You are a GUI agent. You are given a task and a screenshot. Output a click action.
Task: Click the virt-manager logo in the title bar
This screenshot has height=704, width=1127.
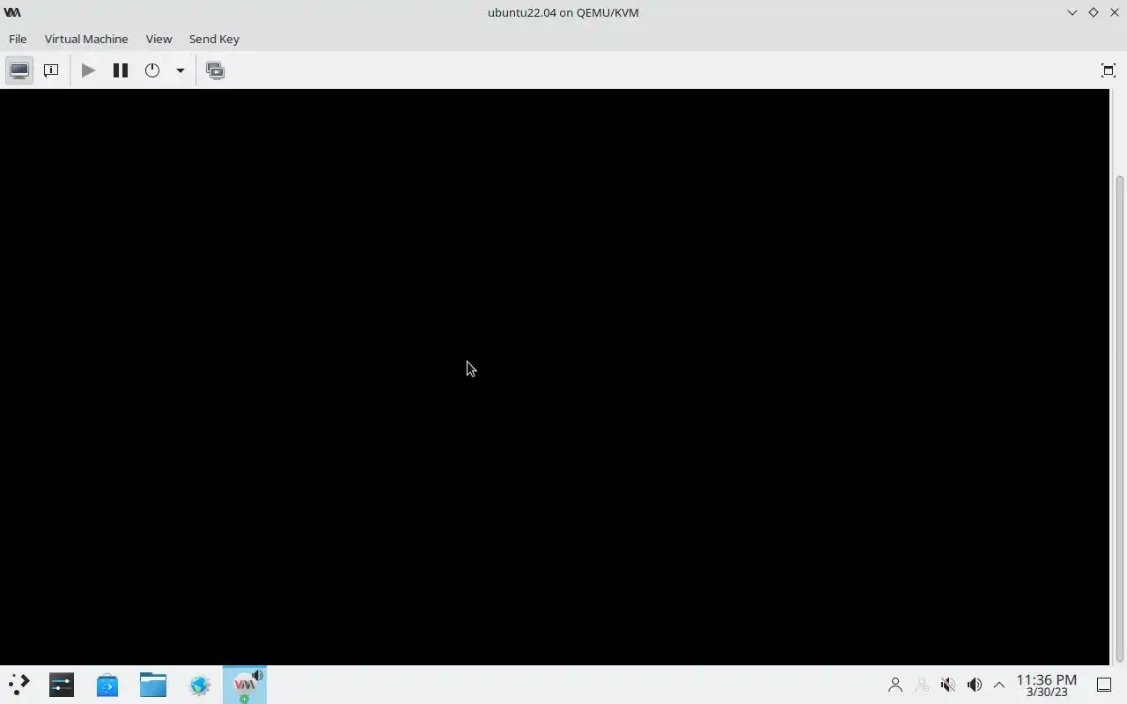click(12, 12)
